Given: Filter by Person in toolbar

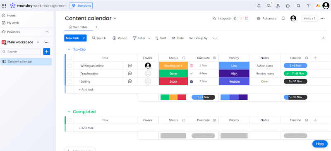Looking at the screenshot, I should click(x=120, y=38).
